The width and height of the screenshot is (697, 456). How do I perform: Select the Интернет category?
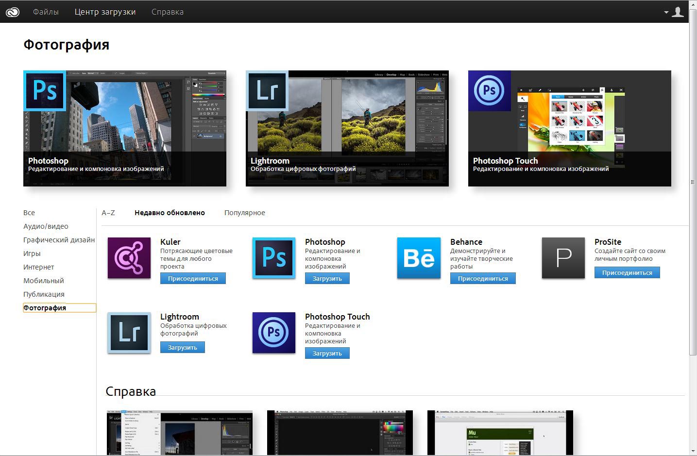[39, 267]
